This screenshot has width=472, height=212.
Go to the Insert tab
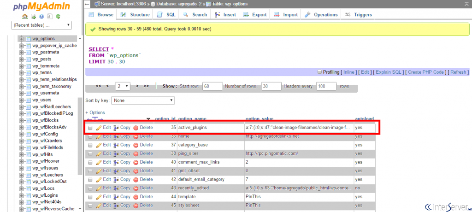coord(225,14)
